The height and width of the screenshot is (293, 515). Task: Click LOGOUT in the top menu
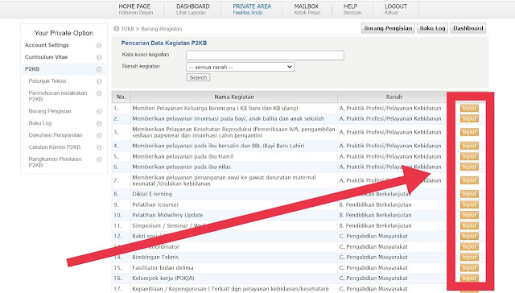pos(396,9)
